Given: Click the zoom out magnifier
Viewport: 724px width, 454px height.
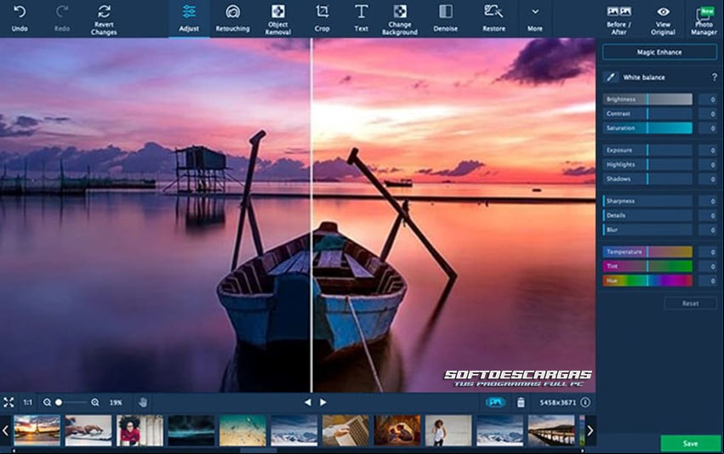Looking at the screenshot, I should (47, 402).
